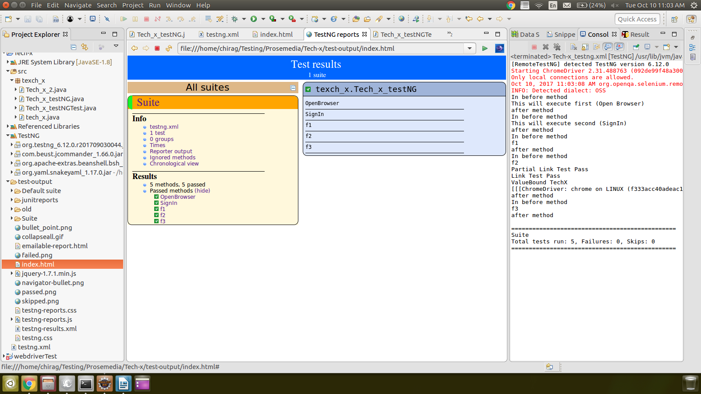Click Collapse All icon in Project Explorer
The width and height of the screenshot is (701, 394).
(x=73, y=46)
